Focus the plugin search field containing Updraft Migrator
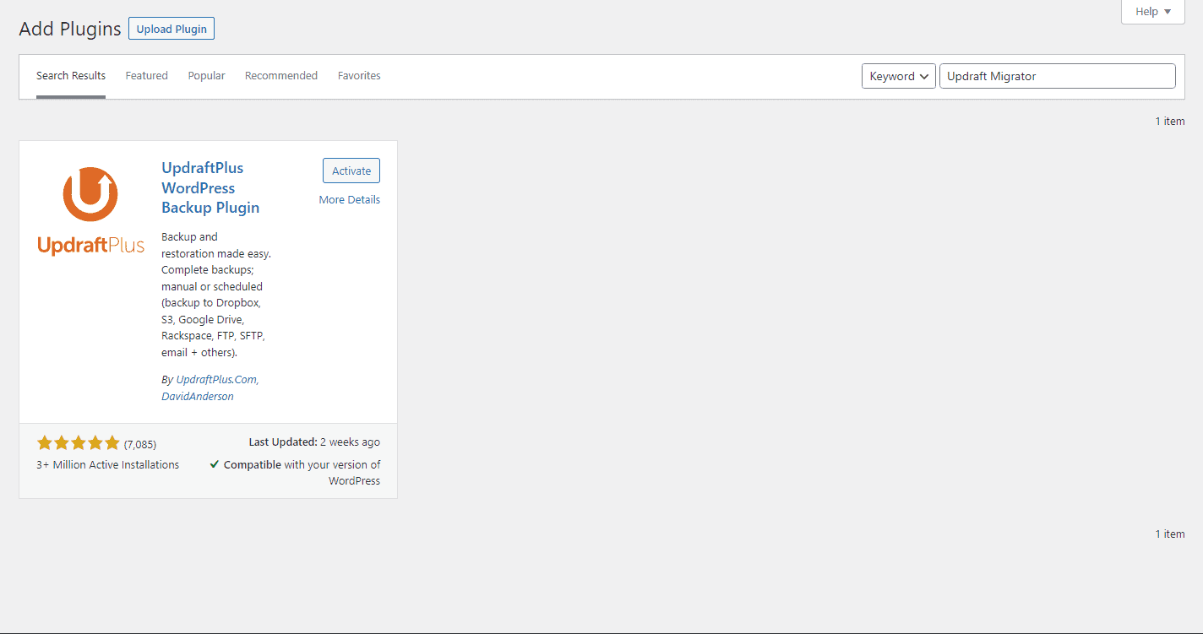 pos(1057,76)
